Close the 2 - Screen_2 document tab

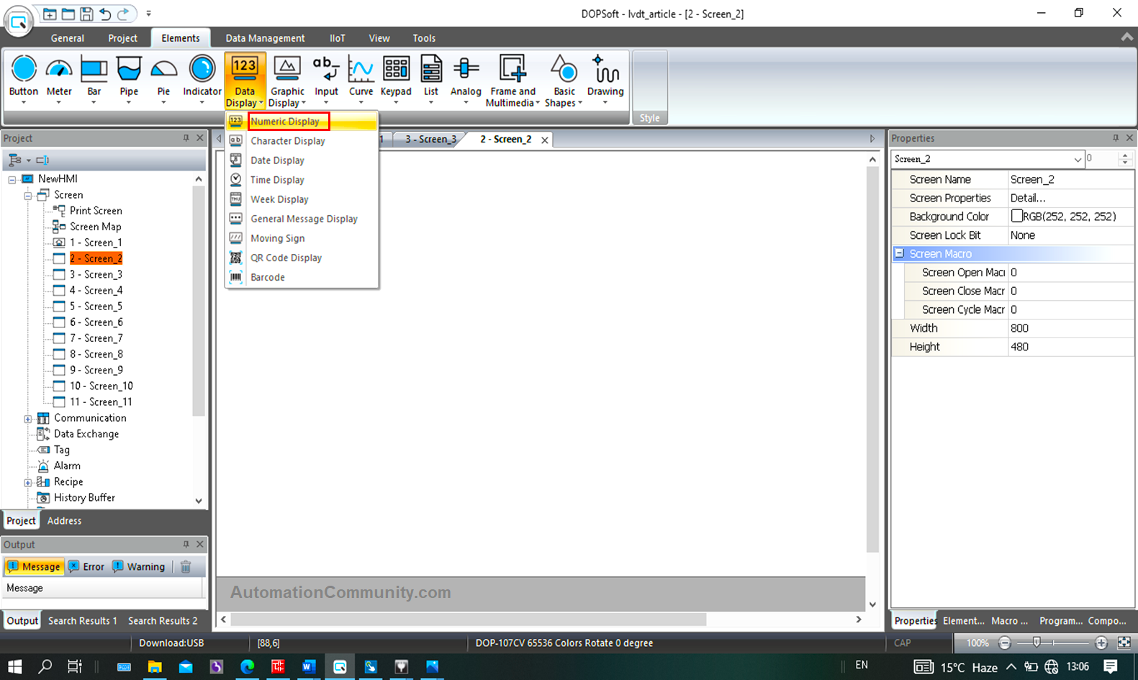pyautogui.click(x=545, y=140)
